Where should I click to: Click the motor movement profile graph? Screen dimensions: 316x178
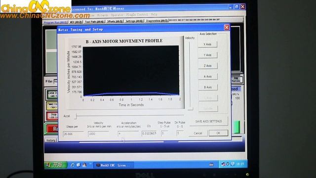click(x=131, y=70)
